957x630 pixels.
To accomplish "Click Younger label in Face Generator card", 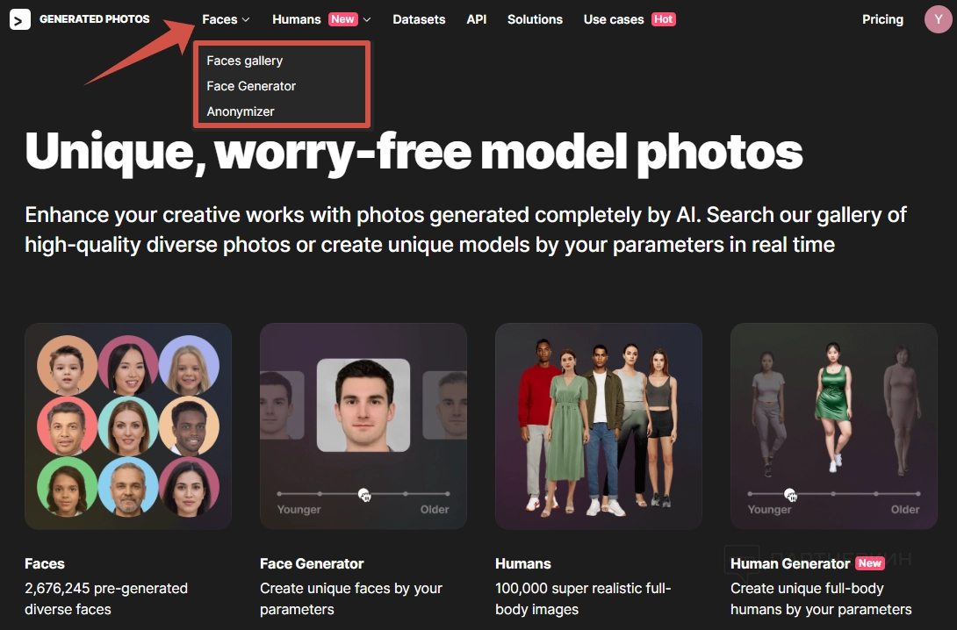I will coord(299,509).
